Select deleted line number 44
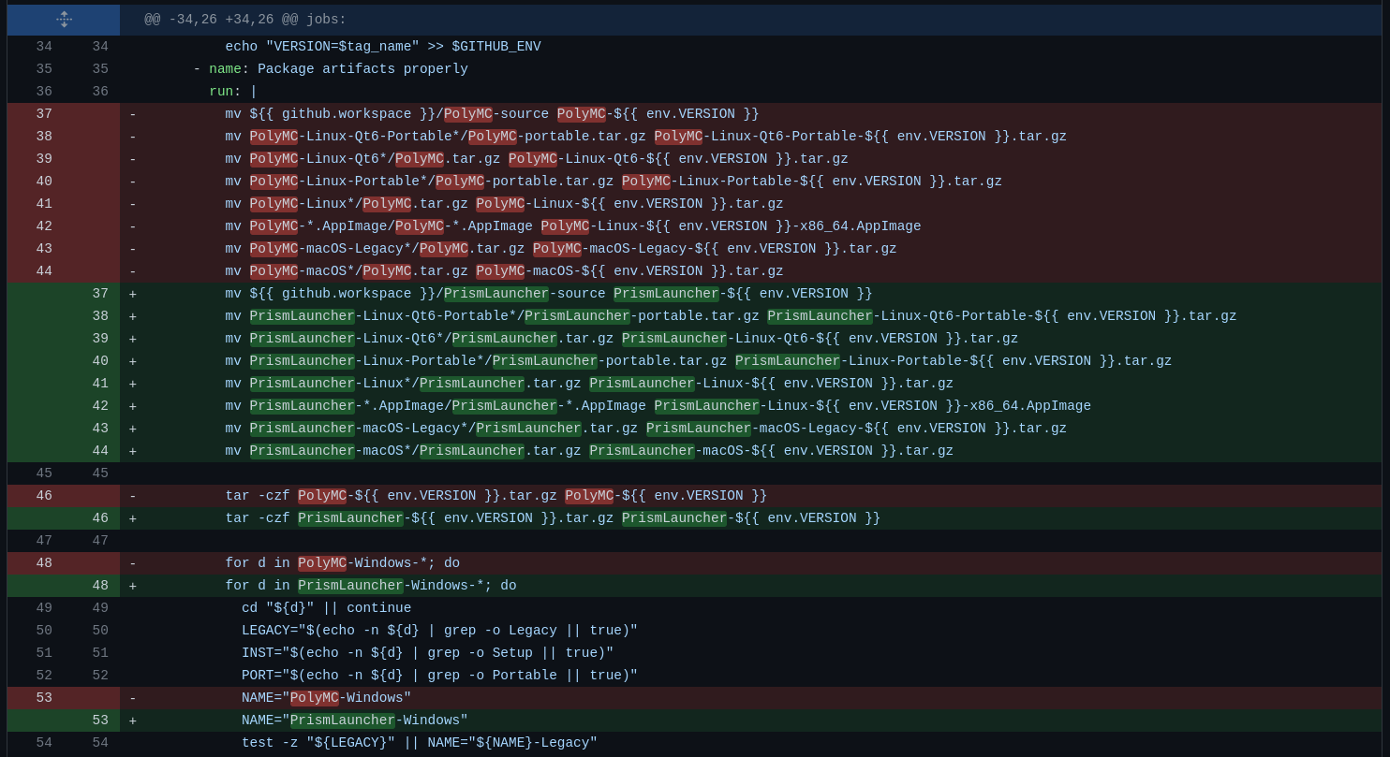This screenshot has height=757, width=1390. [x=44, y=271]
